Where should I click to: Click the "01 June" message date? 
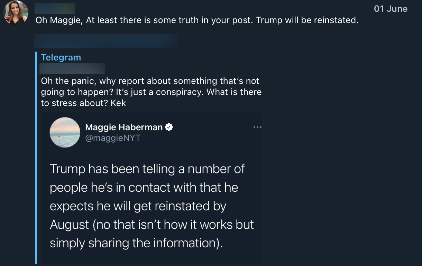coord(391,9)
